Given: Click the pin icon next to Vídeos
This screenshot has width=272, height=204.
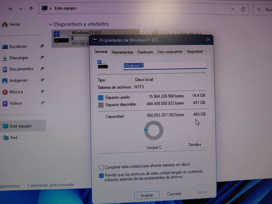Looking at the screenshot, I should pyautogui.click(x=42, y=103).
